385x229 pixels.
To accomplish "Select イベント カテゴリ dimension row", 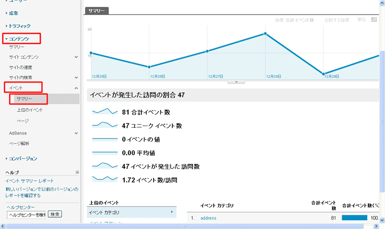I will pyautogui.click(x=131, y=212).
